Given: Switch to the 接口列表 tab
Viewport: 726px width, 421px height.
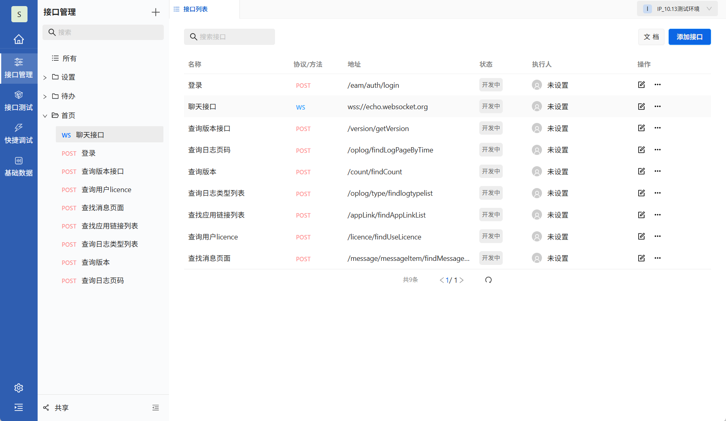Looking at the screenshot, I should (191, 9).
